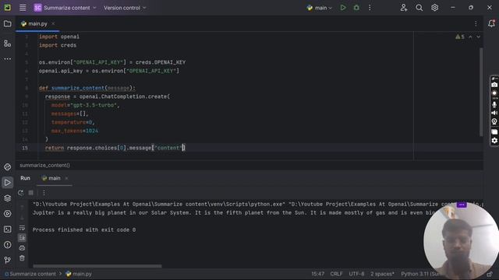Show more tool windows ellipsis
499x280 pixels.
coord(7,59)
